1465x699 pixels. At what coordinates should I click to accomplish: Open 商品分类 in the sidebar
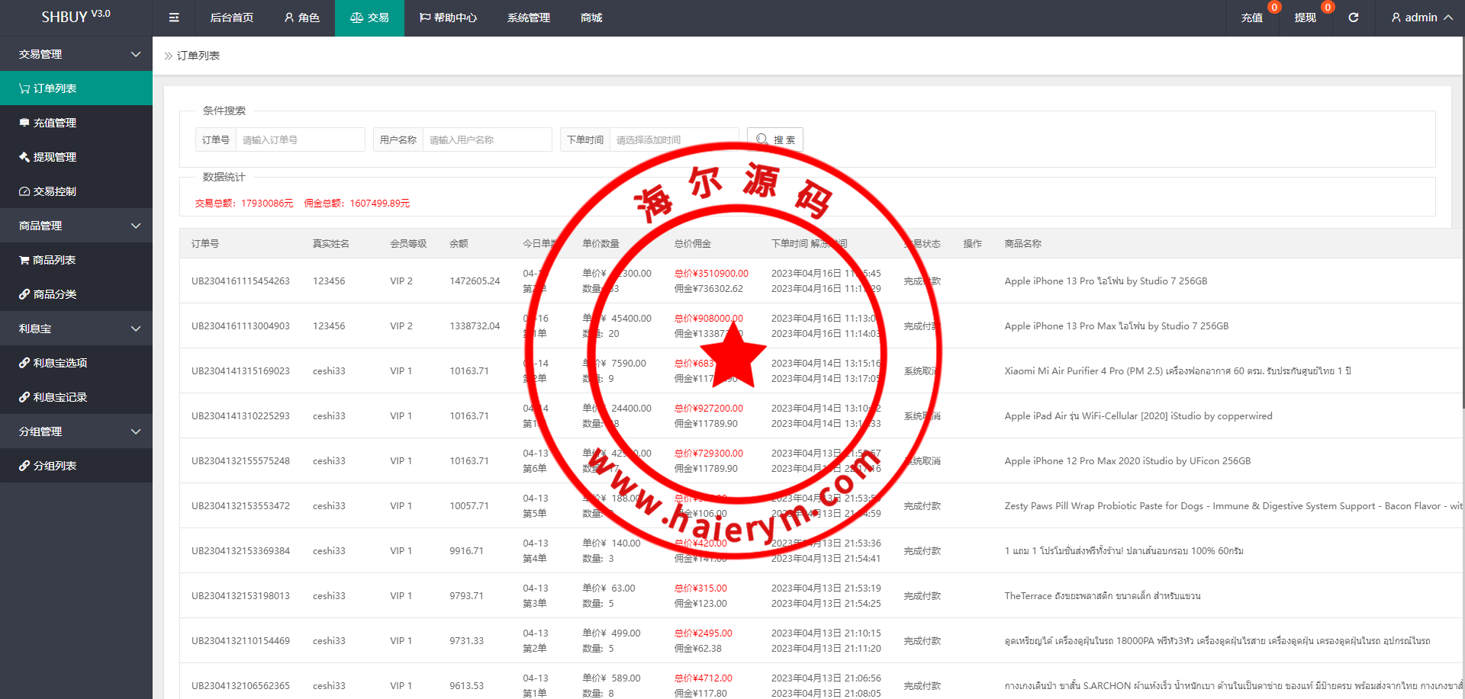pos(54,294)
